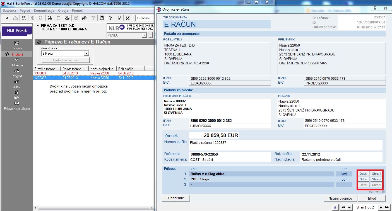Click the question mark help icon in toolbar
Image resolution: width=392 pixels, height=211 pixels.
click(110, 18)
